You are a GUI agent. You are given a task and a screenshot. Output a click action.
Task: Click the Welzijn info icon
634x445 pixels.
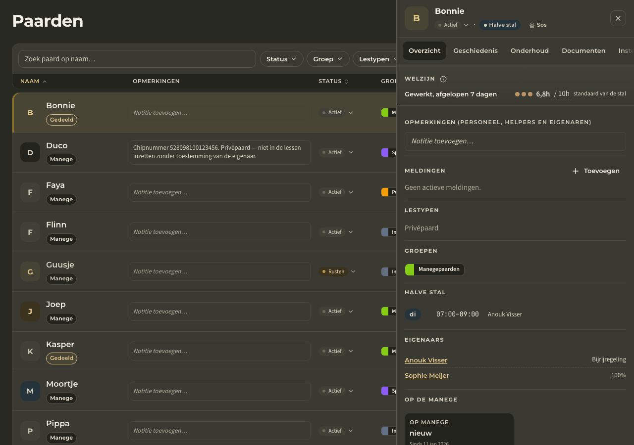[x=443, y=79]
